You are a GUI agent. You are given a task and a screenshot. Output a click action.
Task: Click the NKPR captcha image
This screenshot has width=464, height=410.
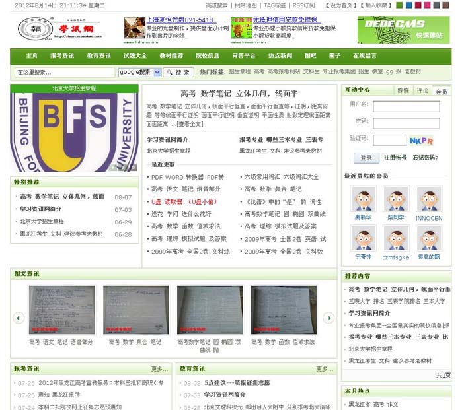point(421,140)
